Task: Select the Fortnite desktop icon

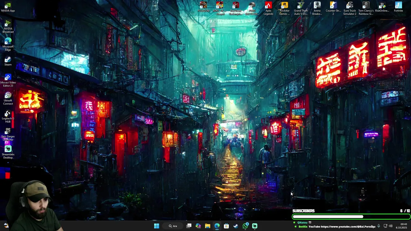Action: coord(398,7)
